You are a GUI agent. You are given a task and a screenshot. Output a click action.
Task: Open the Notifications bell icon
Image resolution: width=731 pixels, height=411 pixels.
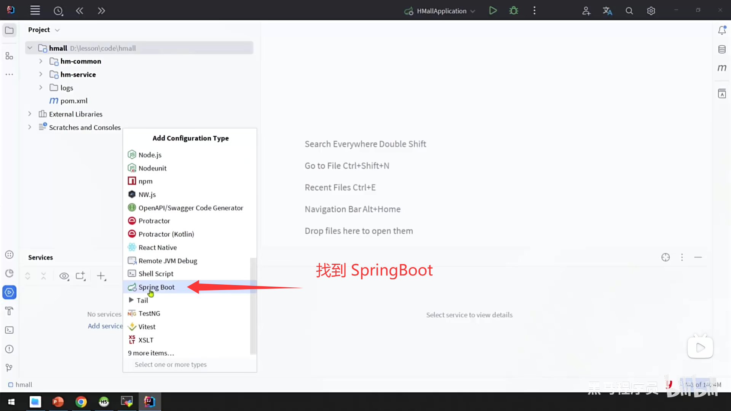(722, 30)
